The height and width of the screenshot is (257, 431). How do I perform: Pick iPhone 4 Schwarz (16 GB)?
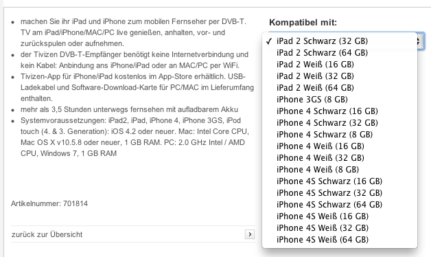340,111
